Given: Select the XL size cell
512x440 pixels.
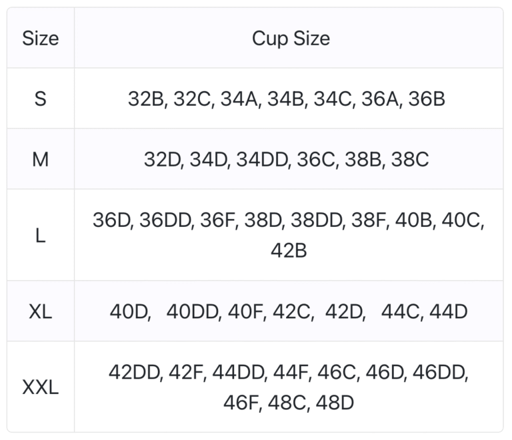Looking at the screenshot, I should click(41, 311).
